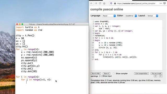Open the Layout dropdown set to Vertical
Screen dimensions: 167x94
tap(152, 16)
